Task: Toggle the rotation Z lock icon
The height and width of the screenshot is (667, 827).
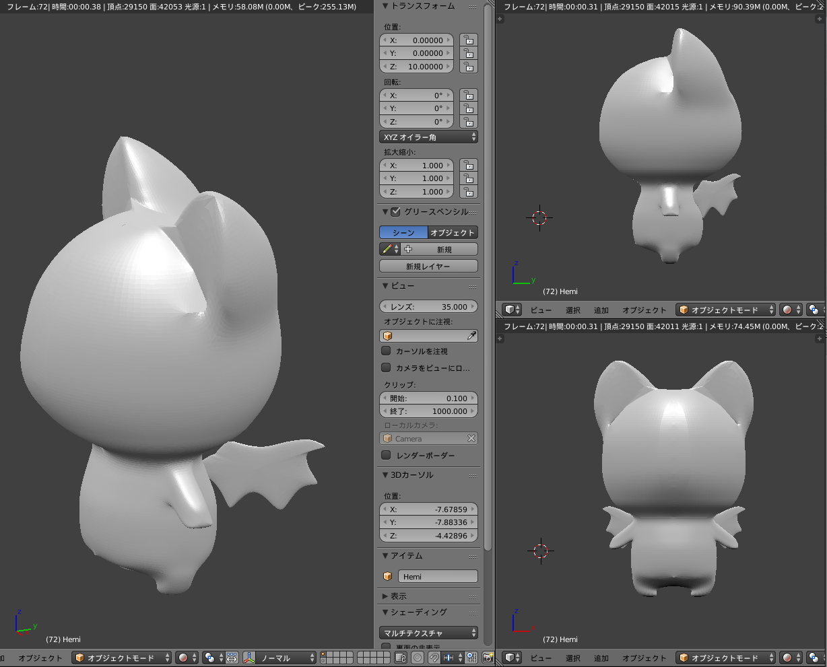Action: 468,122
